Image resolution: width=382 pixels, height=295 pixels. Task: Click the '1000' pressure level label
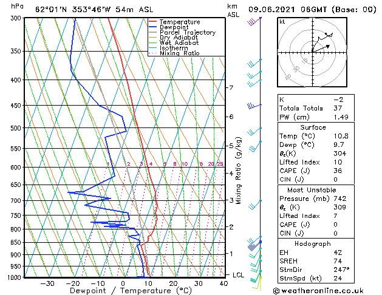[16, 277]
